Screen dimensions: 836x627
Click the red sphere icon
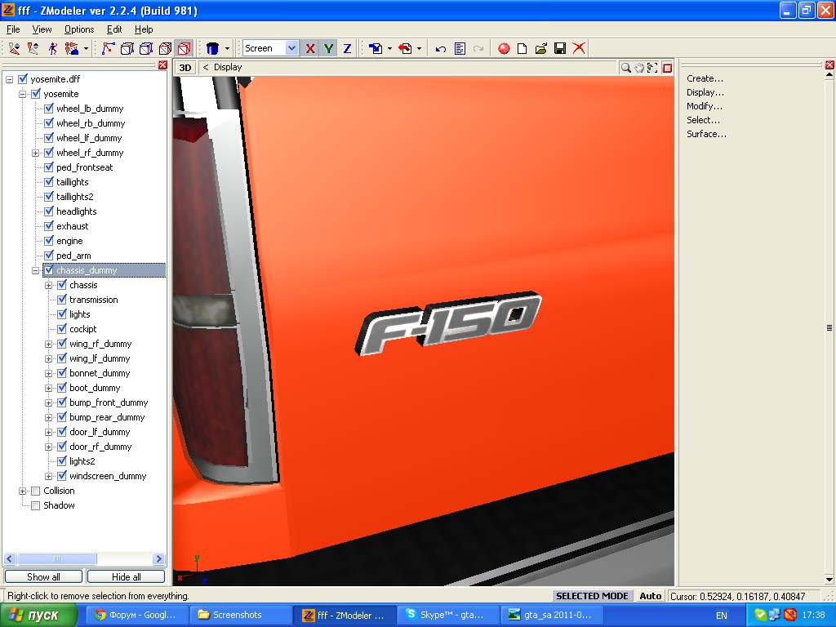[503, 48]
